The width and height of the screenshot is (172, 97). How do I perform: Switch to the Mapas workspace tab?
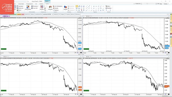point(62,14)
